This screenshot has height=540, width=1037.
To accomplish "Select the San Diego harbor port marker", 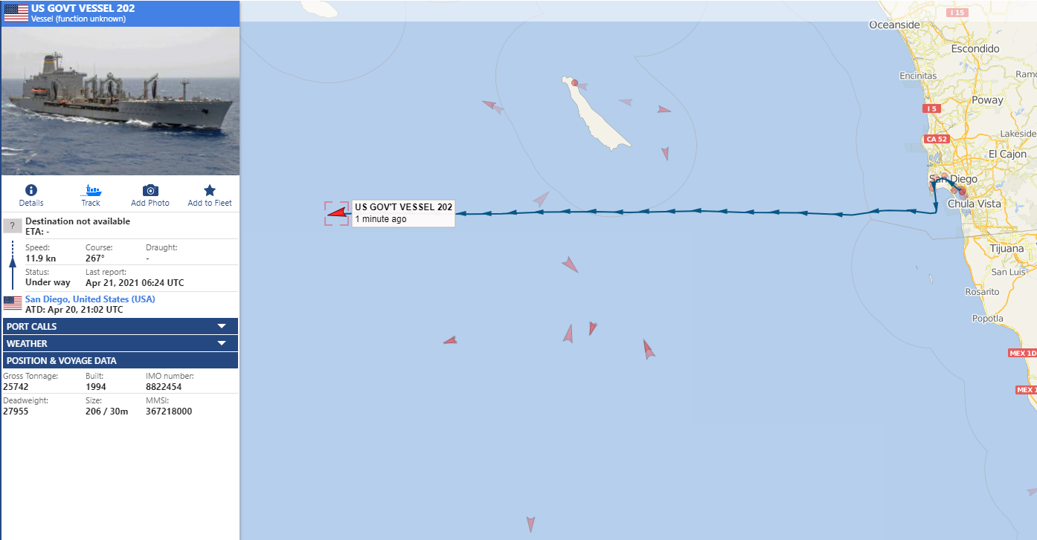I will [x=962, y=191].
